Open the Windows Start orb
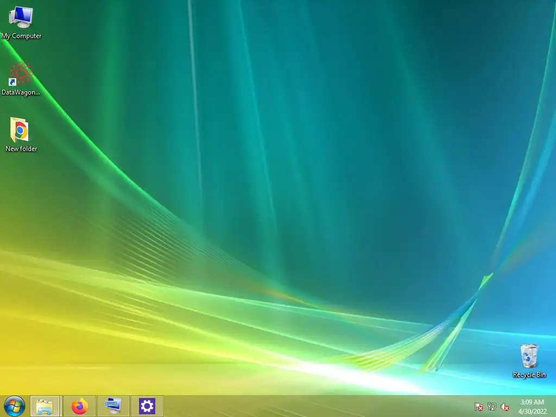Image resolution: width=556 pixels, height=417 pixels. 15,406
